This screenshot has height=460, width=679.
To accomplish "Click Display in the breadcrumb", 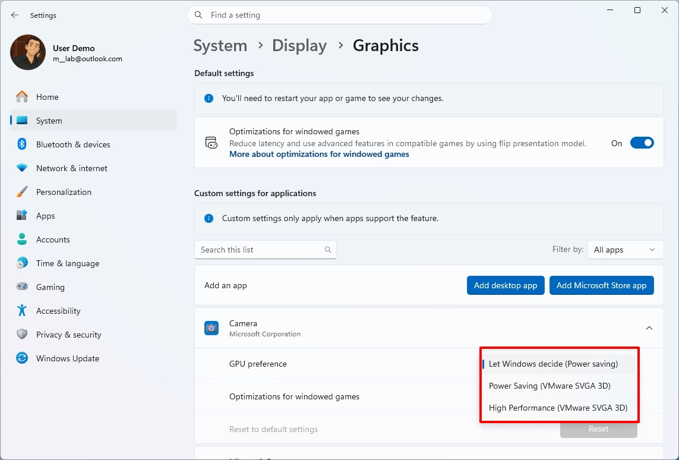I will [299, 46].
